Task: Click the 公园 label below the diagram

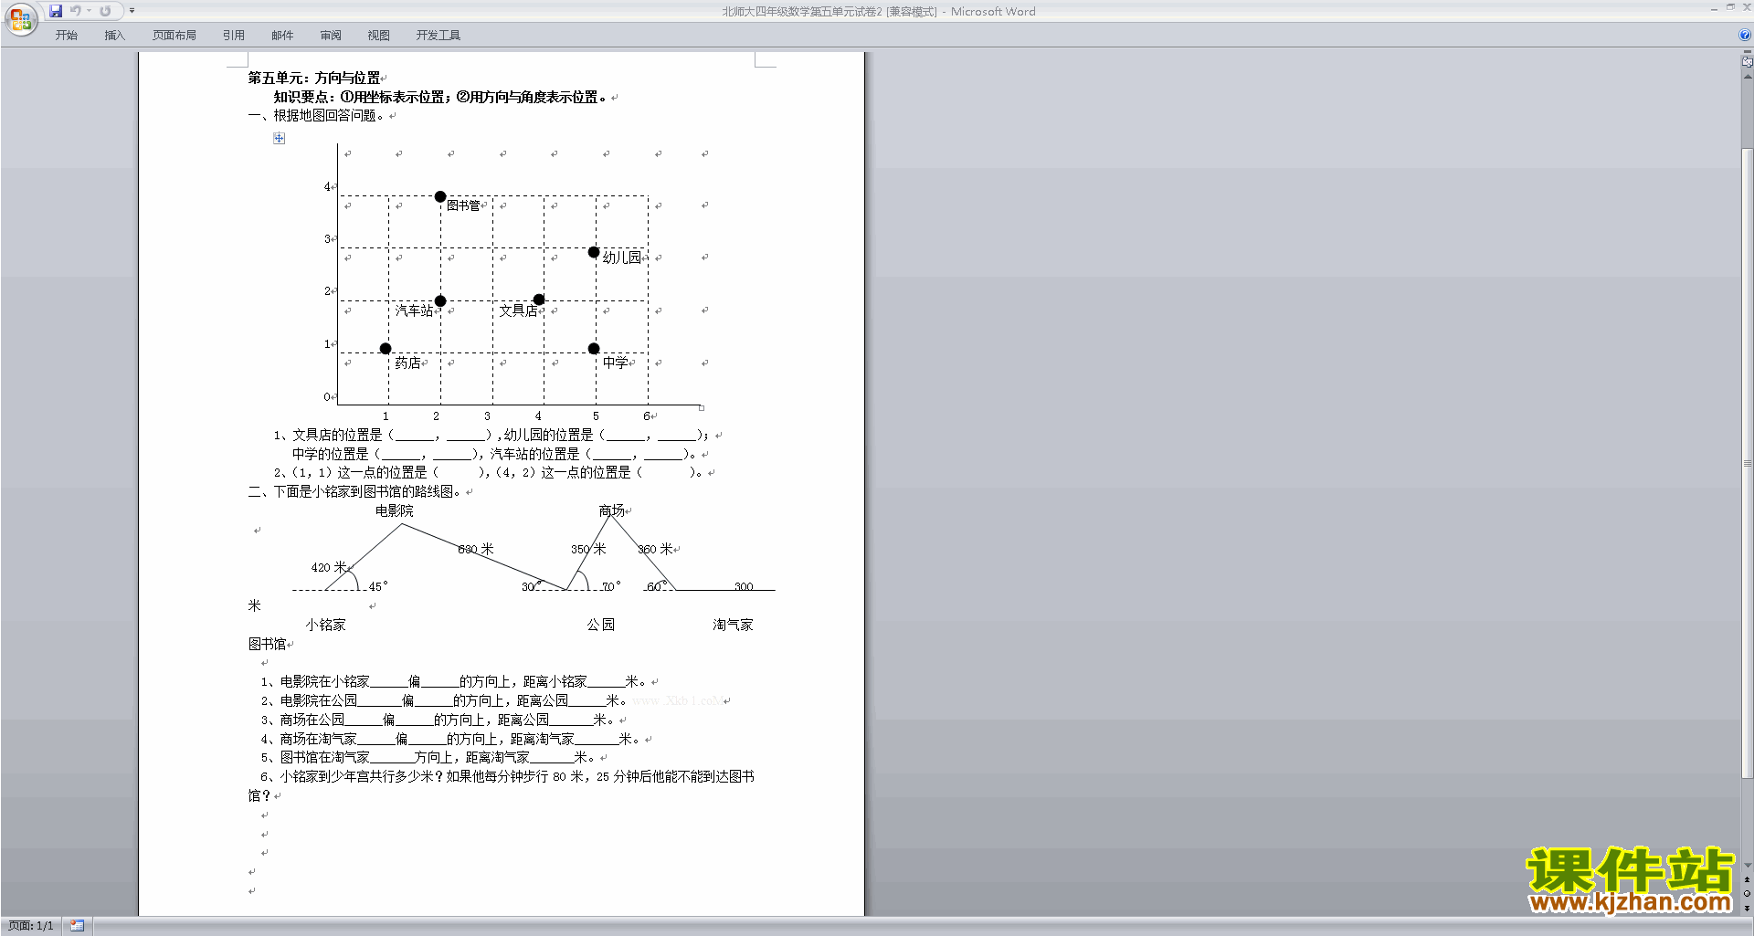Action: 601,625
